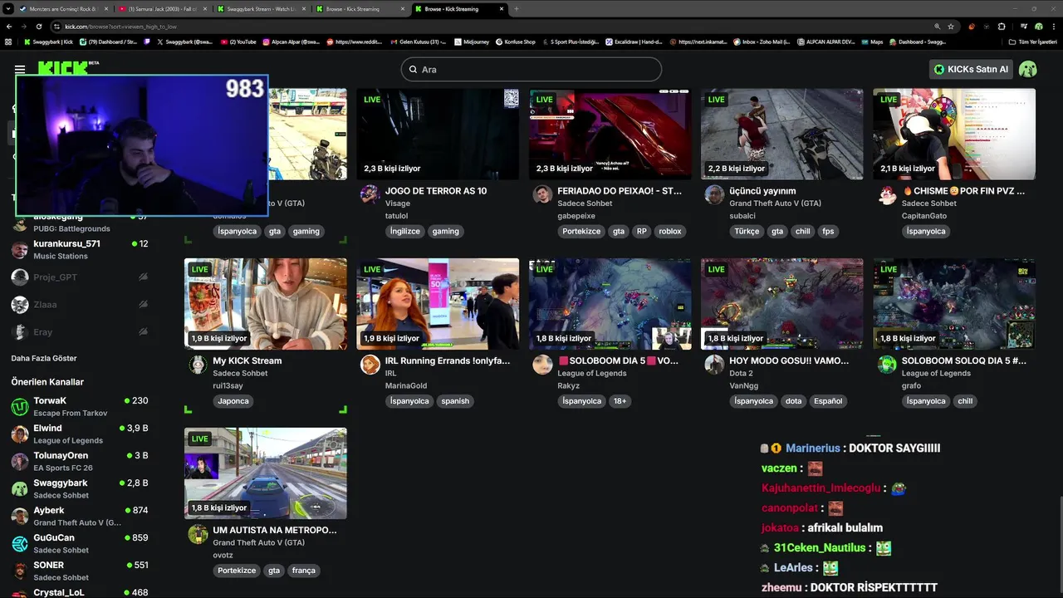Bookmark the page with the star icon

point(951,26)
